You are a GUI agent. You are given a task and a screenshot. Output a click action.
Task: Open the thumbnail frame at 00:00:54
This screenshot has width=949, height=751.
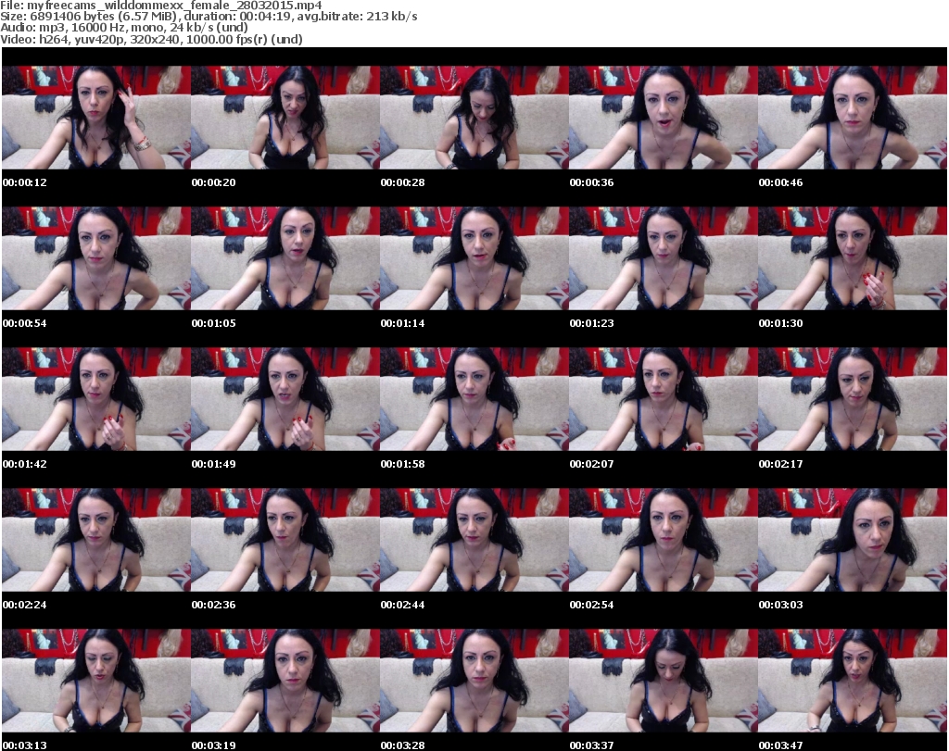point(96,258)
